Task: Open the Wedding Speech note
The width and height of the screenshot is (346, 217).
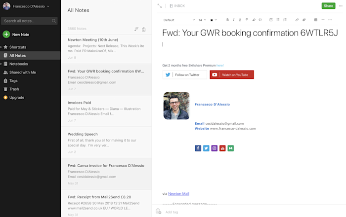Action: (106, 143)
